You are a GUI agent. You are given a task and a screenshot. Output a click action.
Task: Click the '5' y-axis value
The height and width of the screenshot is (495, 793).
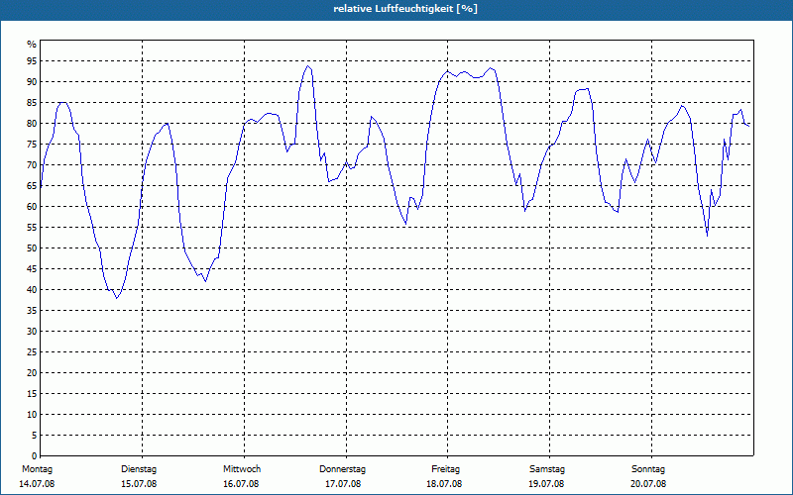click(x=34, y=436)
